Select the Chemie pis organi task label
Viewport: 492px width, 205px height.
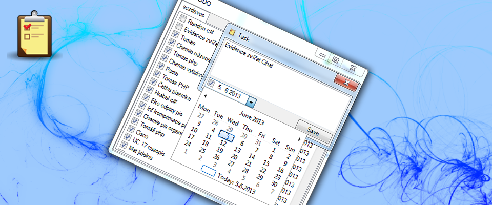(x=162, y=125)
